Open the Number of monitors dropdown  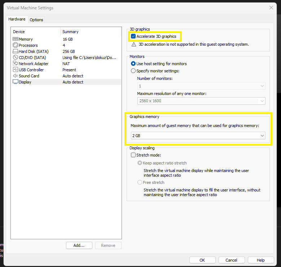(x=201, y=86)
